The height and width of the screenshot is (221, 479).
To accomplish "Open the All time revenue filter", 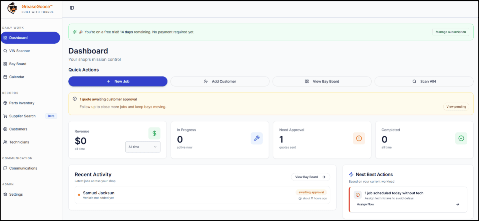I will click(x=143, y=147).
